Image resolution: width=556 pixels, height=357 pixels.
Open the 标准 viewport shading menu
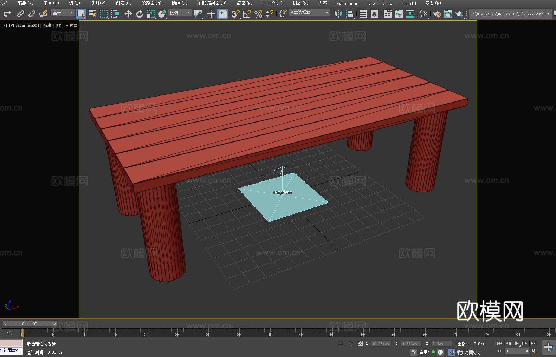tap(48, 25)
